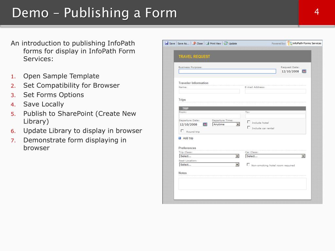
Task: Click the Update refresh icon
Action: (x=226, y=43)
